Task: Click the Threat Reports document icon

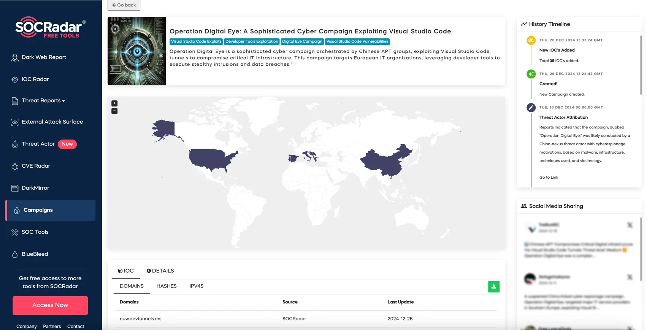Action: pos(15,101)
